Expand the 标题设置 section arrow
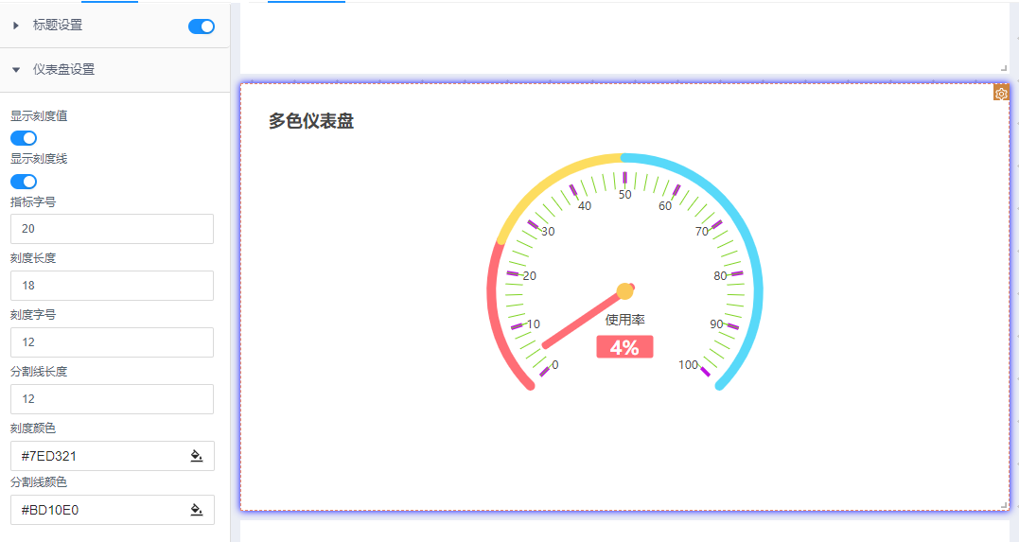Image resolution: width=1019 pixels, height=542 pixels. pyautogui.click(x=16, y=26)
